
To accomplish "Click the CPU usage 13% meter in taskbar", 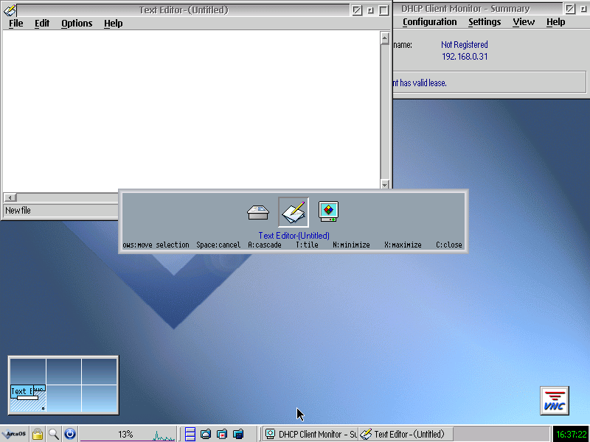I will coord(127,434).
